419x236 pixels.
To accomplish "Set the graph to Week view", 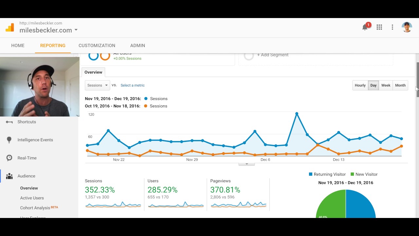I will [386, 85].
